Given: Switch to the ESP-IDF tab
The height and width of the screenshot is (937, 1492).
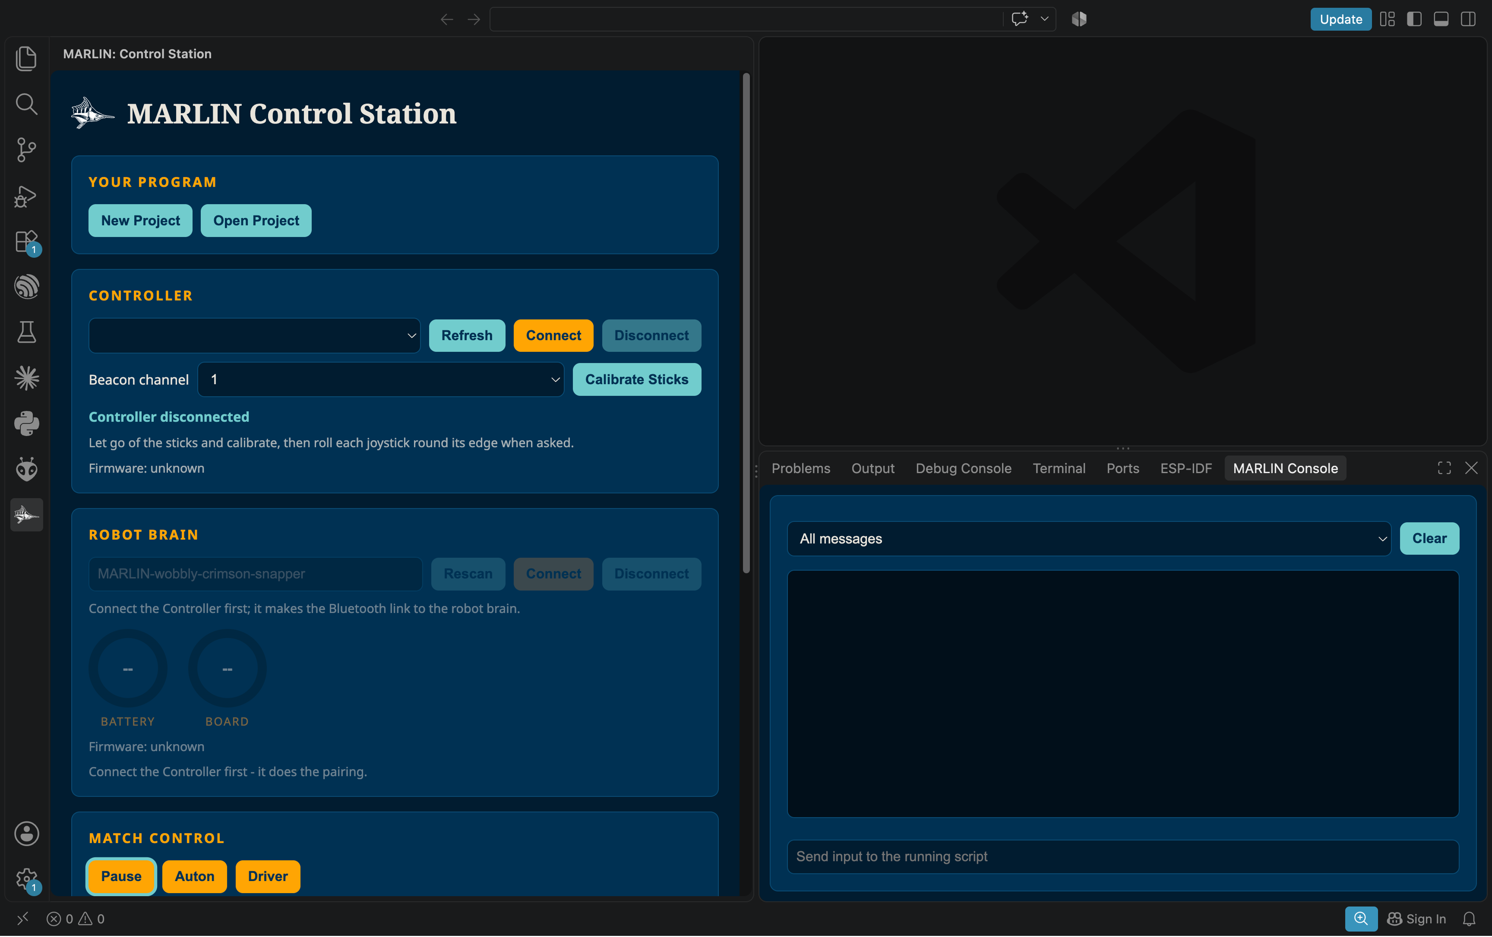Looking at the screenshot, I should [1186, 468].
